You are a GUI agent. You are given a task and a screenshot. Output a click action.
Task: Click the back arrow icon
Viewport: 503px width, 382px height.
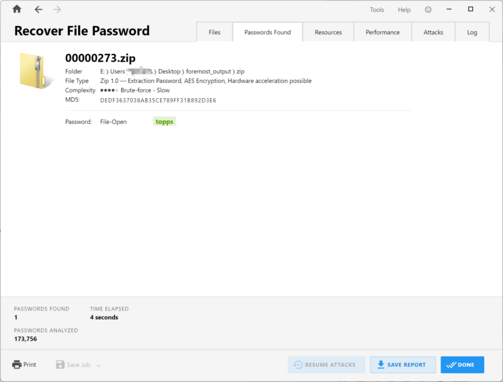point(38,10)
